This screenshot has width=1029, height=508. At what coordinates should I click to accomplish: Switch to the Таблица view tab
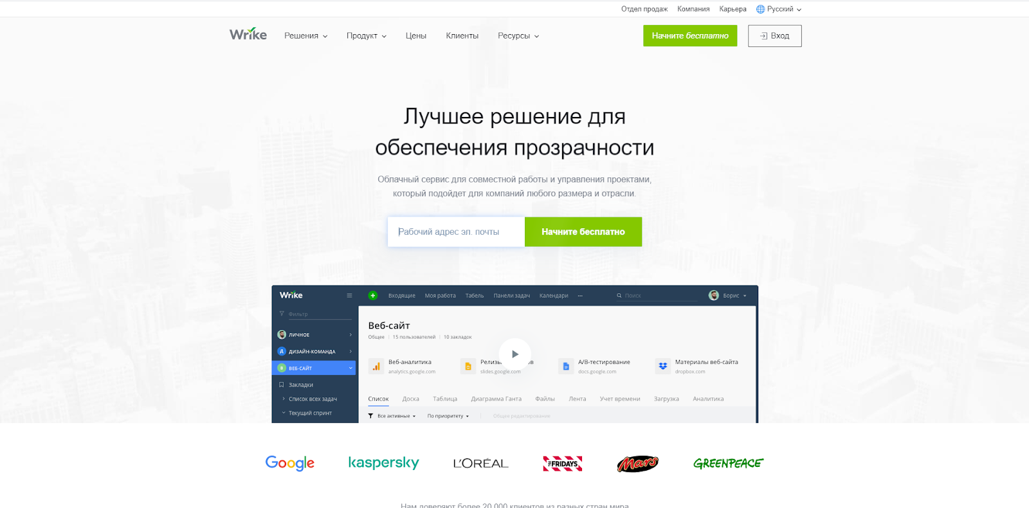pyautogui.click(x=445, y=399)
